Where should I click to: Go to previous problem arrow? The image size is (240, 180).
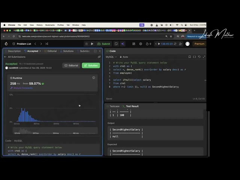coord(35,44)
